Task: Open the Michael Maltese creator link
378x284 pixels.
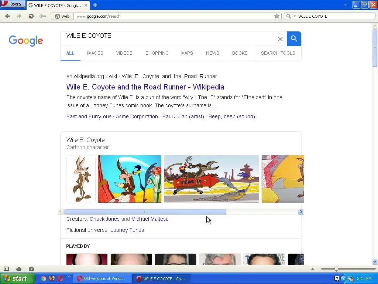Action: click(x=150, y=219)
